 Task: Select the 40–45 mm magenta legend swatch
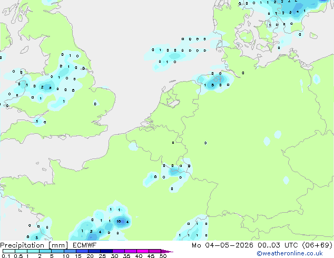pyautogui.click(x=143, y=251)
